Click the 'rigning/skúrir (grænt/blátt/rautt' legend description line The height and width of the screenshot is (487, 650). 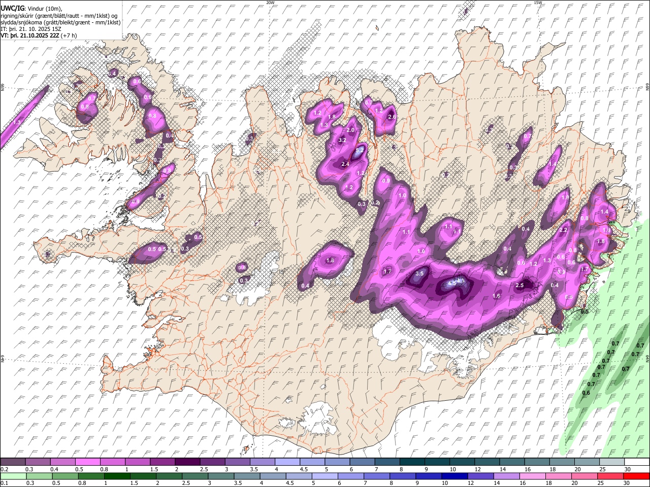coord(59,16)
